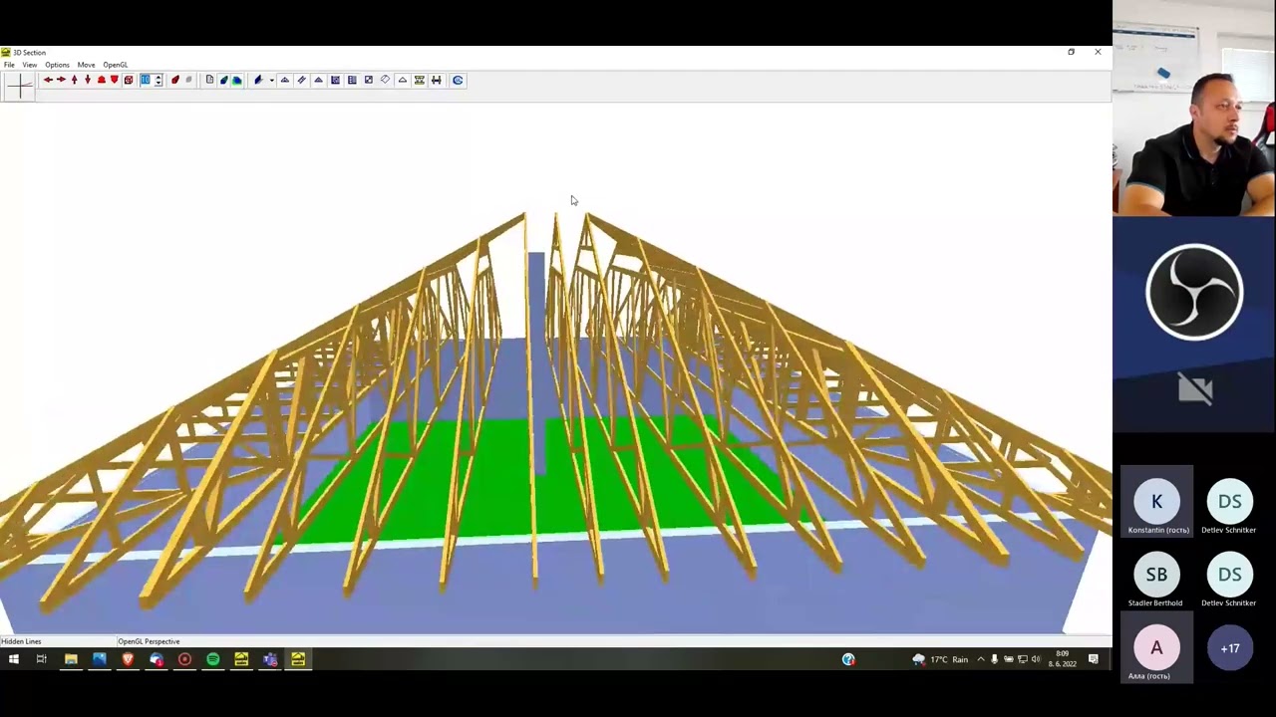Image resolution: width=1276 pixels, height=717 pixels.
Task: Click the blue plane toolbar icon
Action: [x=258, y=80]
